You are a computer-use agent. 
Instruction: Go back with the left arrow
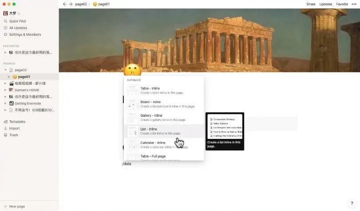pyautogui.click(x=65, y=4)
